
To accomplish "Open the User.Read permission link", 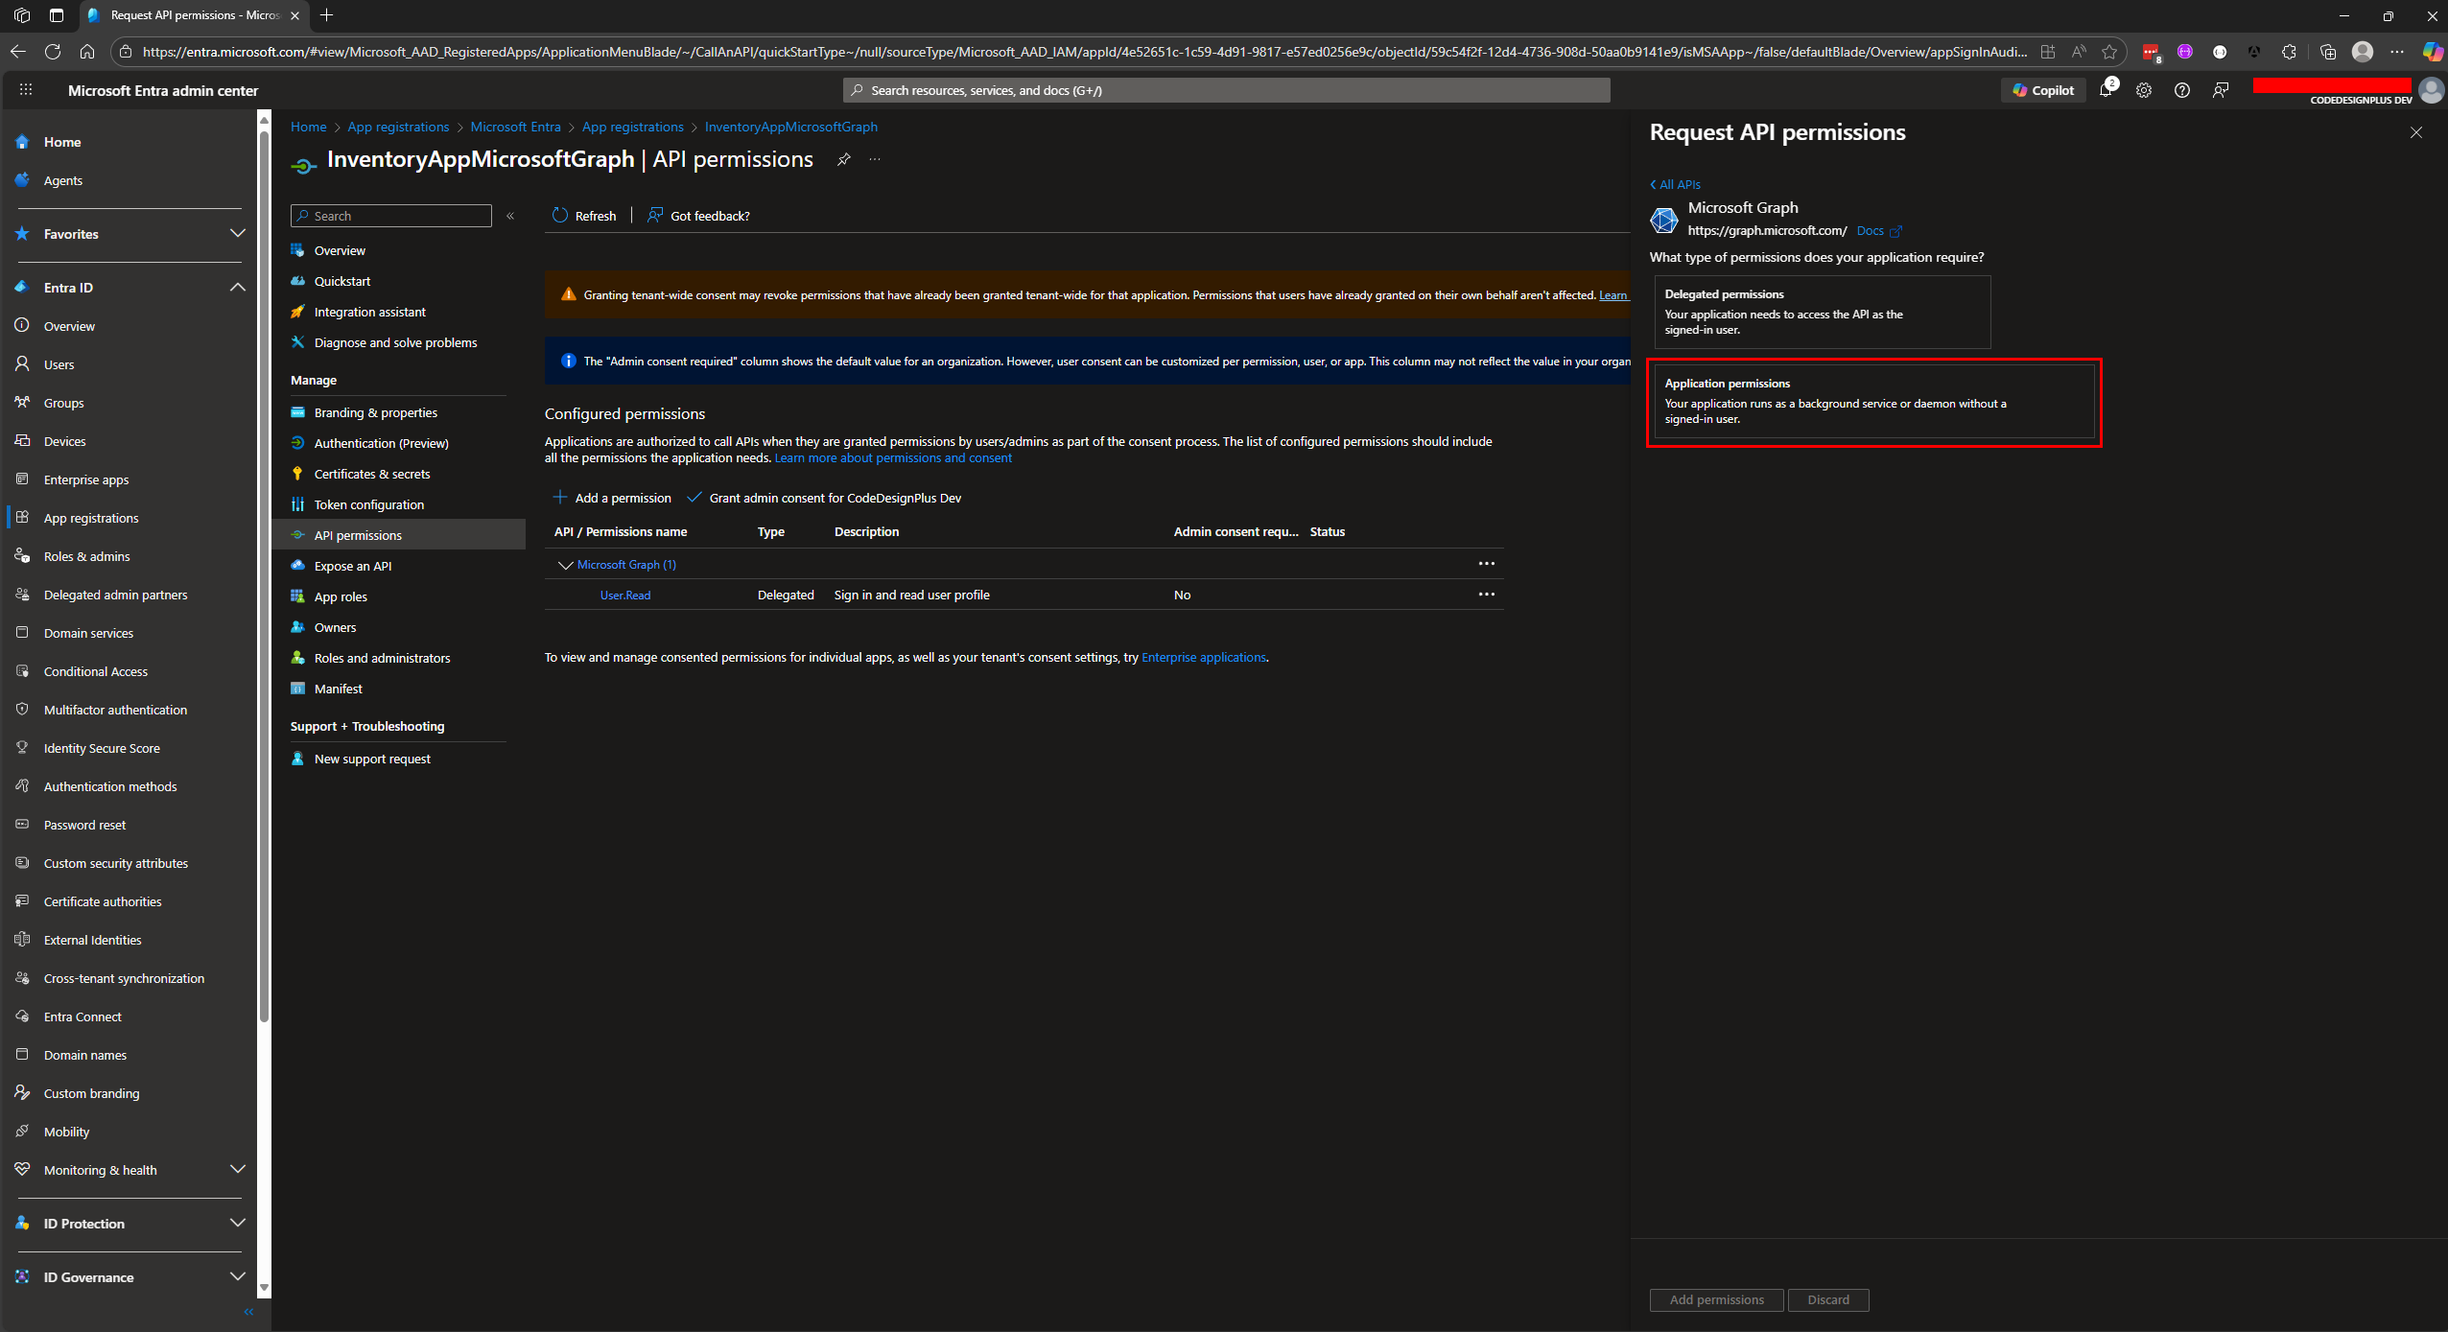I will (625, 596).
